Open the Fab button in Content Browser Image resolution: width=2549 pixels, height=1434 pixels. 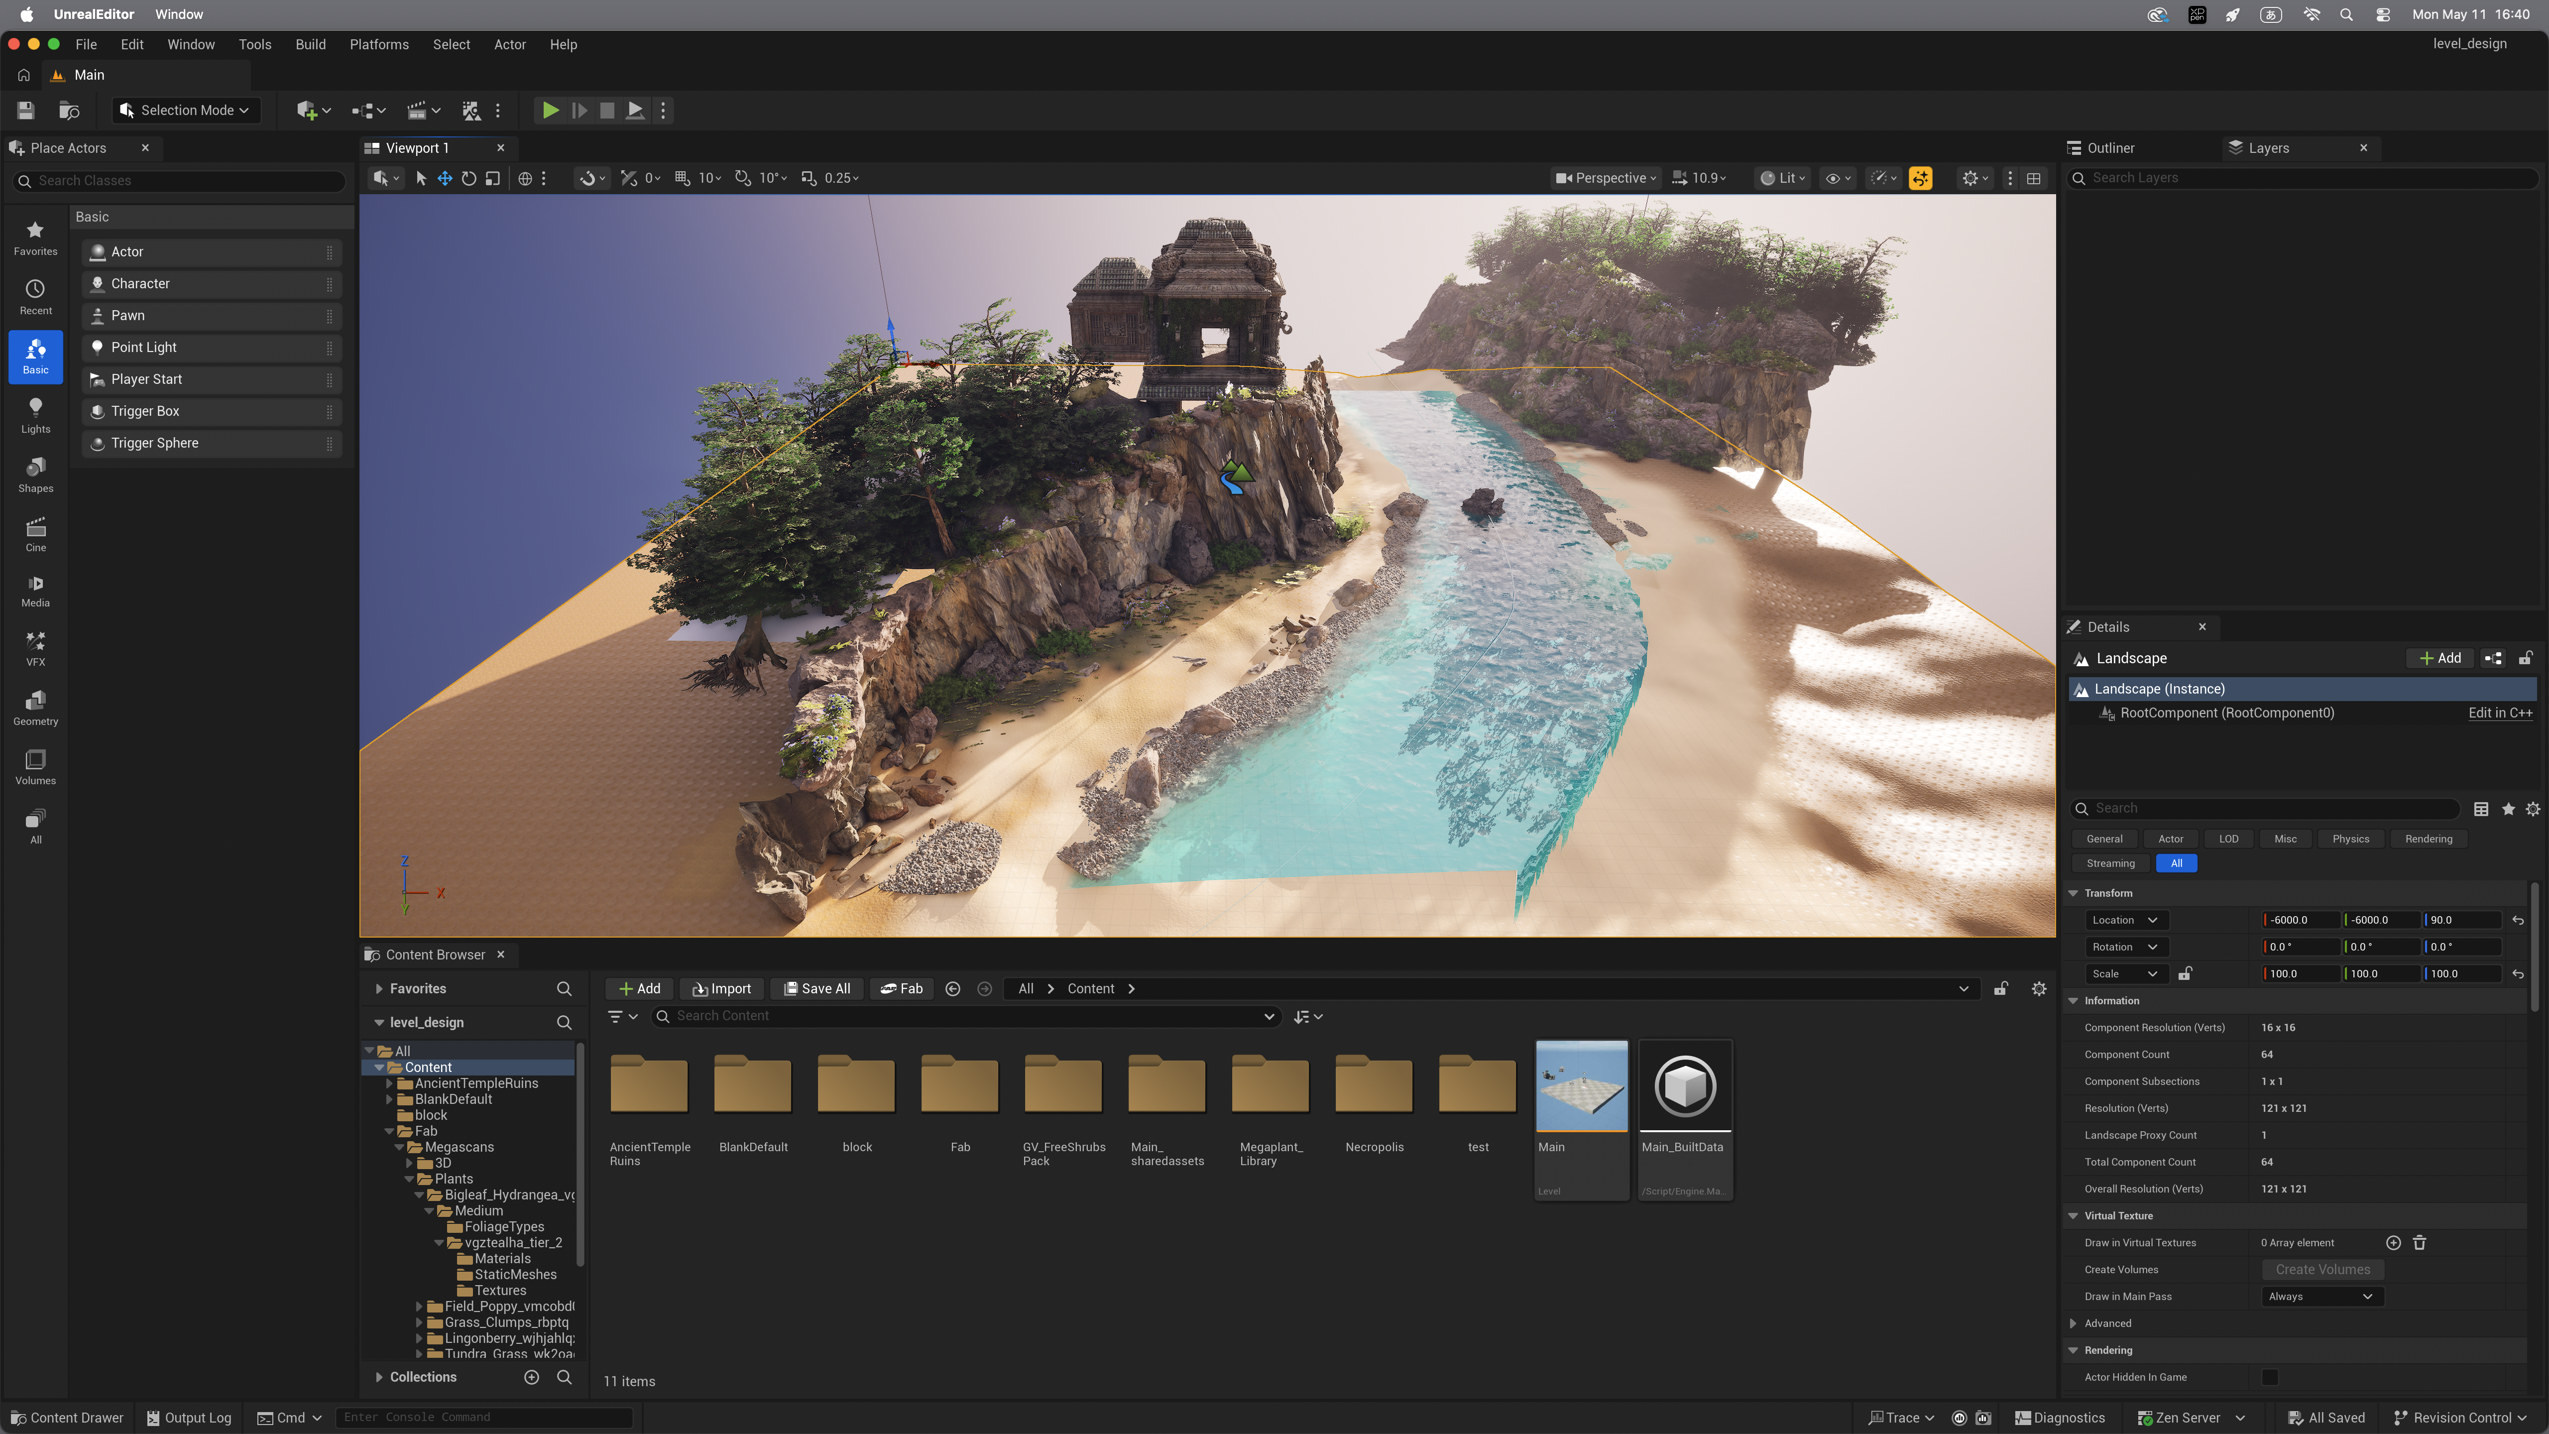(902, 989)
